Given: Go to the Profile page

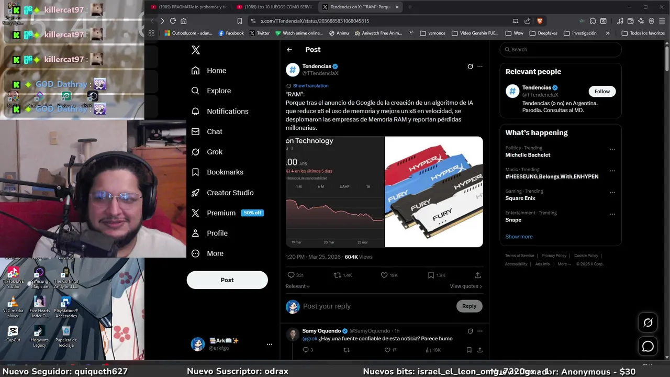Looking at the screenshot, I should tap(209, 233).
